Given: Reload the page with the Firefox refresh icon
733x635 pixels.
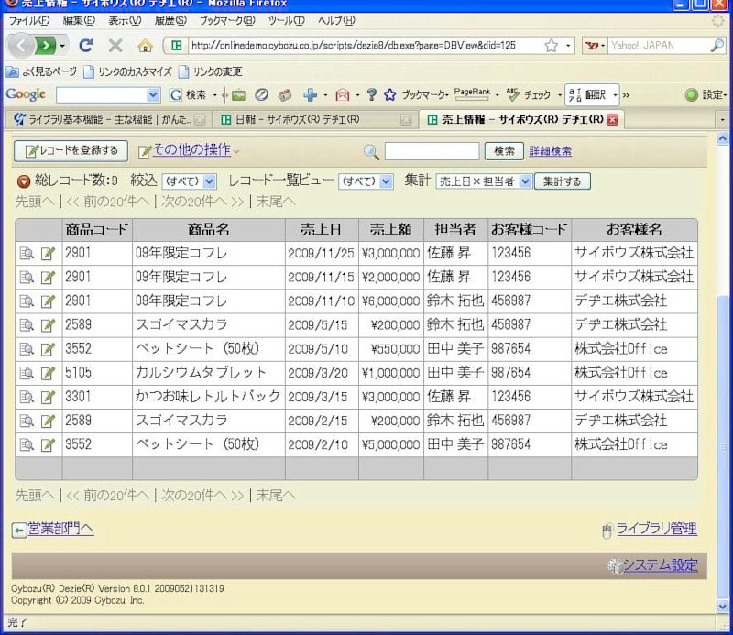Looking at the screenshot, I should point(85,46).
